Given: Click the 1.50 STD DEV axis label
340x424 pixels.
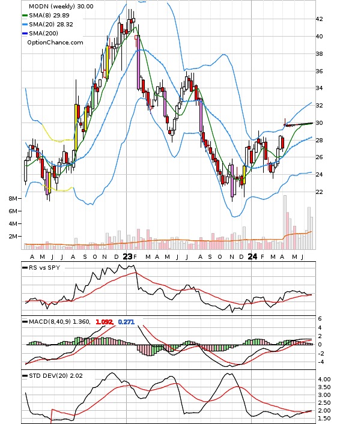Looking at the screenshot, I should pyautogui.click(x=324, y=419).
